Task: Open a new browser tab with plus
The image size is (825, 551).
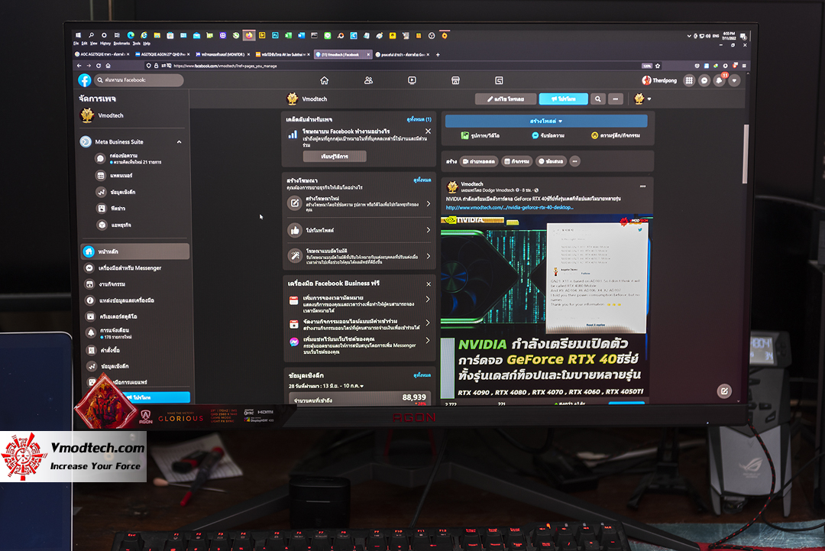Action: click(438, 54)
